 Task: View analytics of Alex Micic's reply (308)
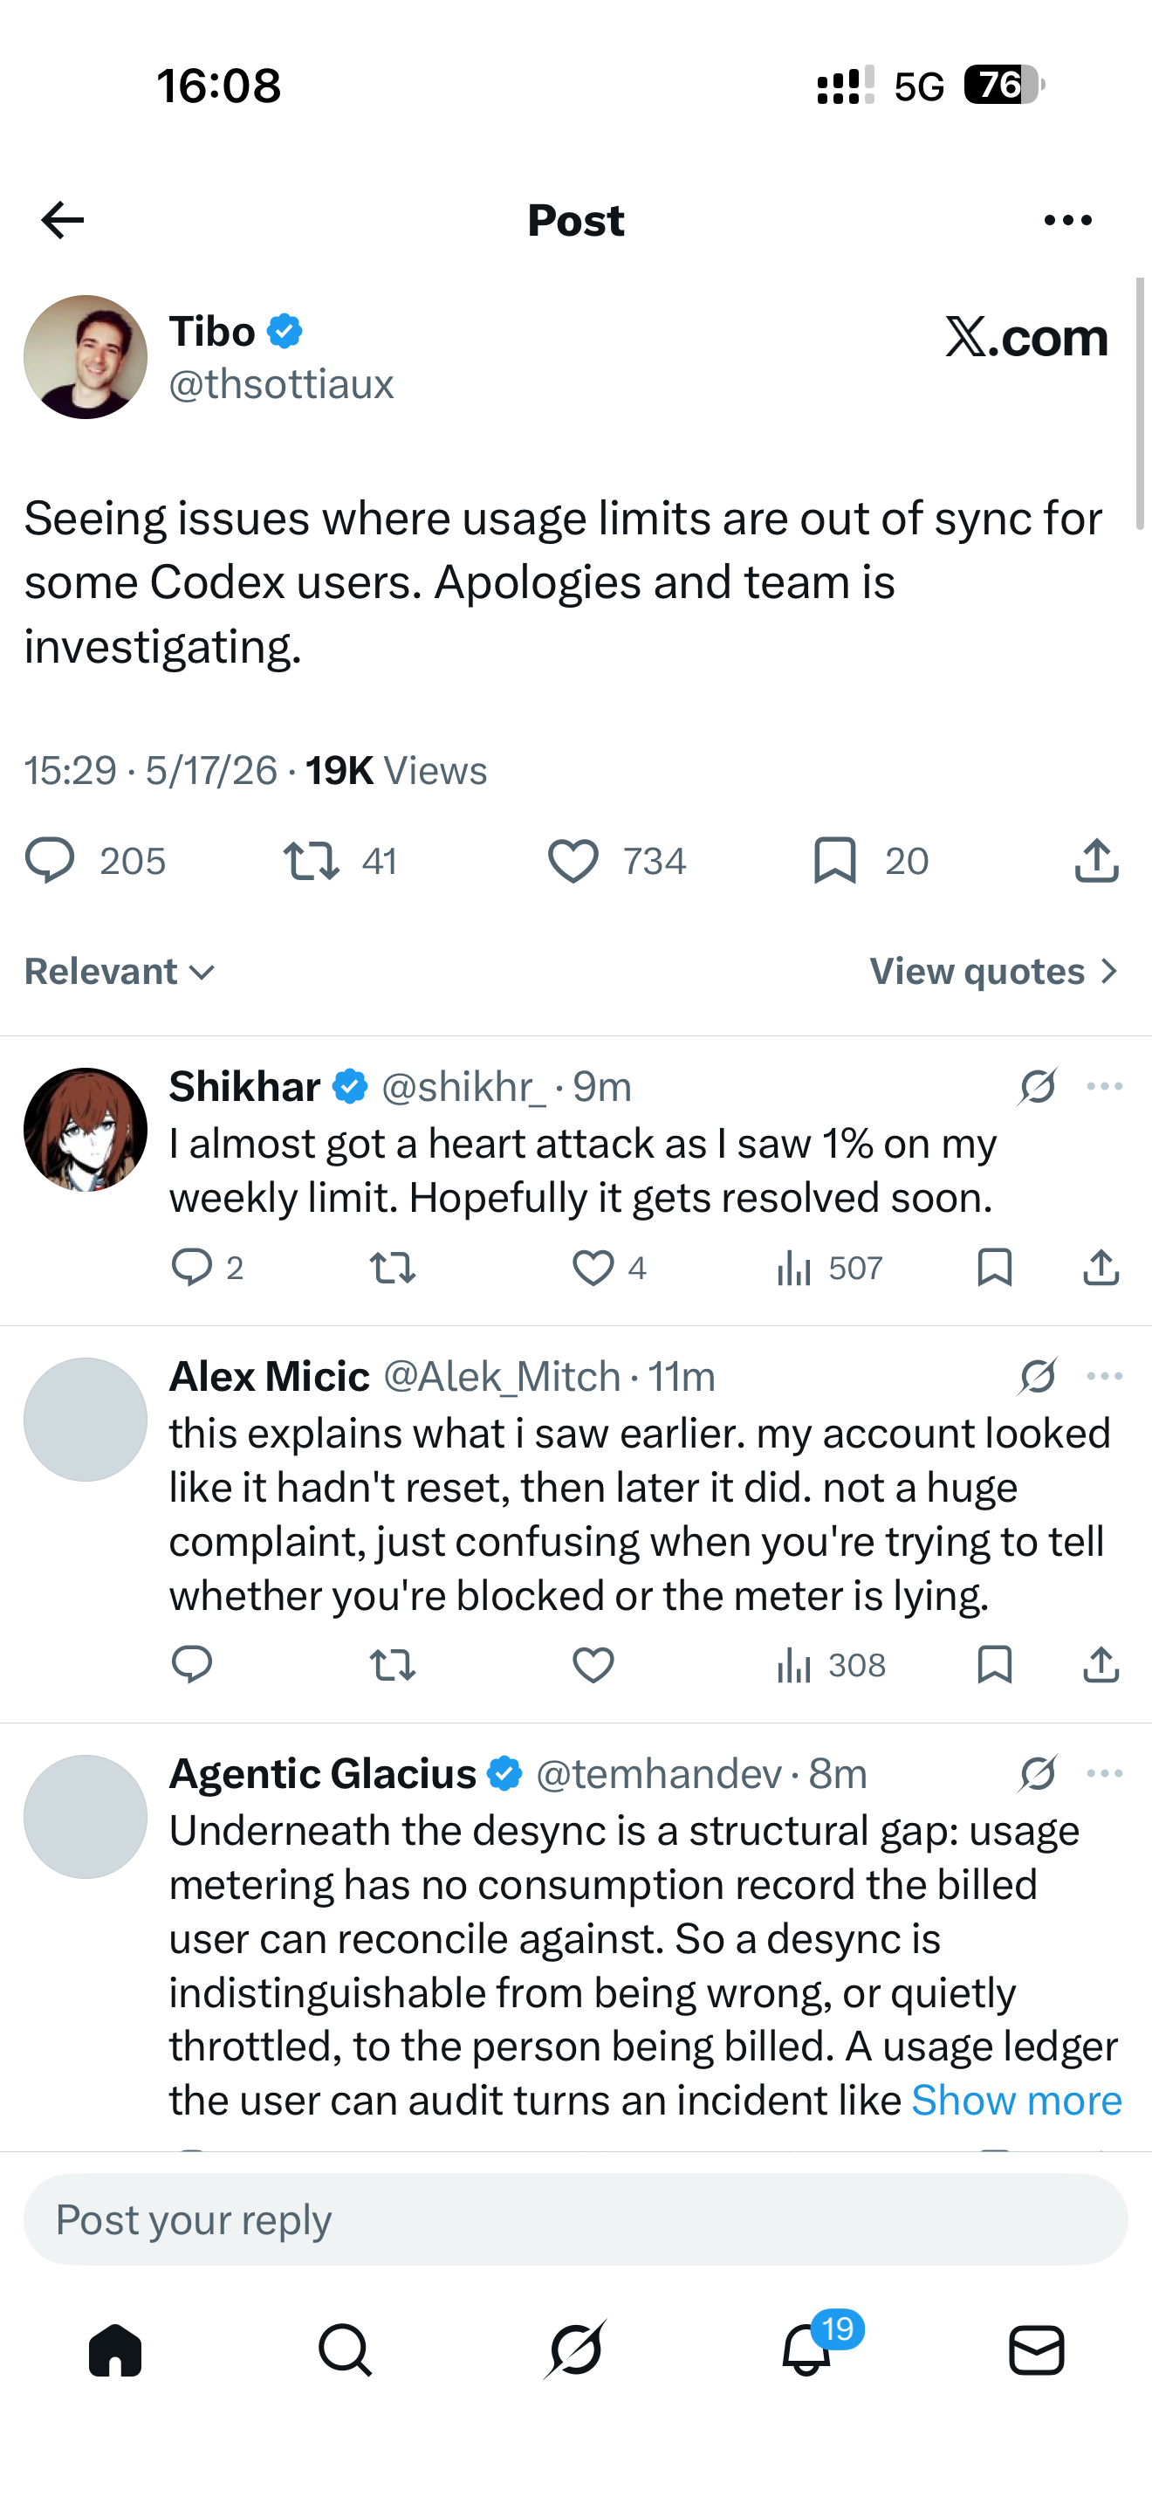[831, 1665]
